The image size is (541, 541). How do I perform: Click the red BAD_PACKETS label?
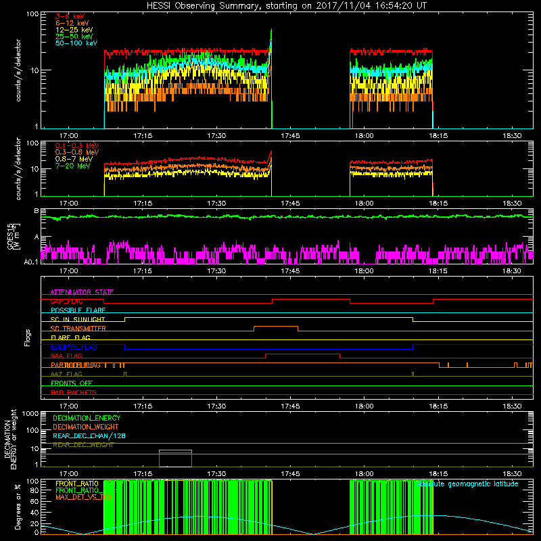click(x=74, y=392)
